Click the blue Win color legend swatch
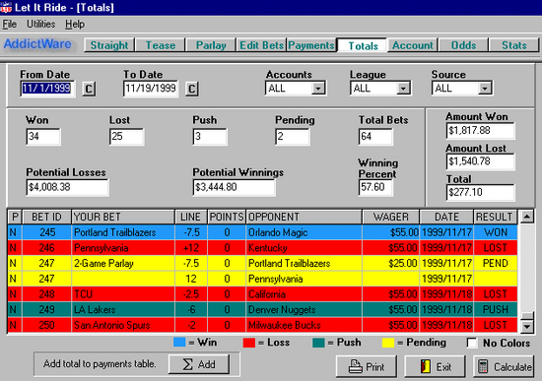The height and width of the screenshot is (381, 542). coord(179,343)
